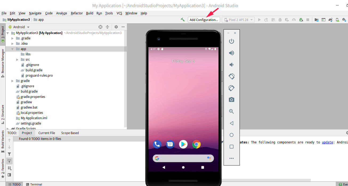Screen dimensions: 348x186
Task: Open the Navigate menu
Action: (35, 13)
